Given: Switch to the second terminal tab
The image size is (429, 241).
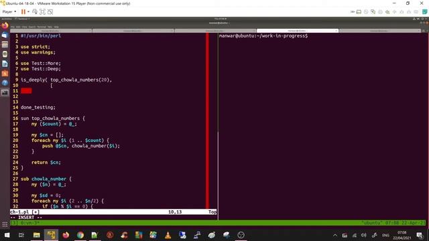Looking at the screenshot, I should click(x=133, y=31).
